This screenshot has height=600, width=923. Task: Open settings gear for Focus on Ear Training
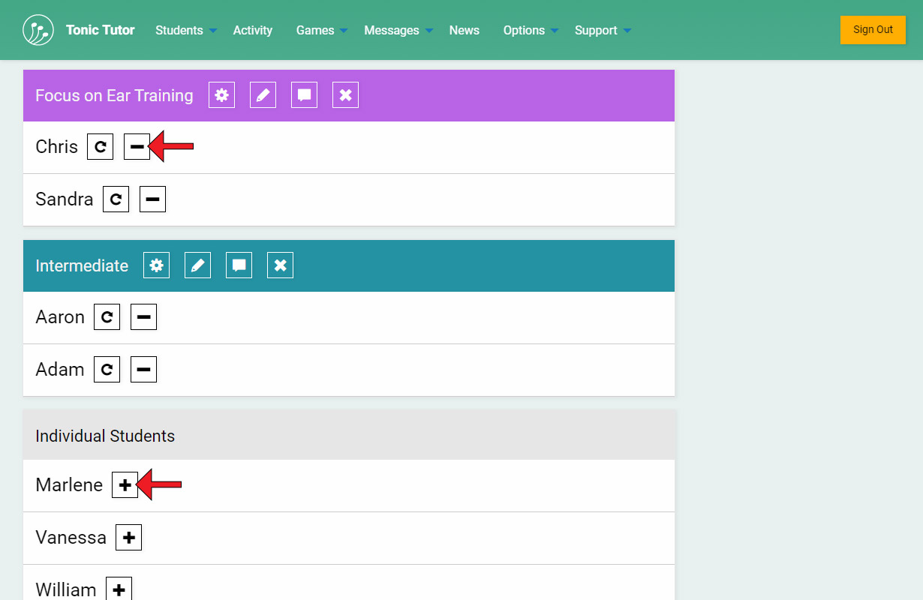(221, 95)
